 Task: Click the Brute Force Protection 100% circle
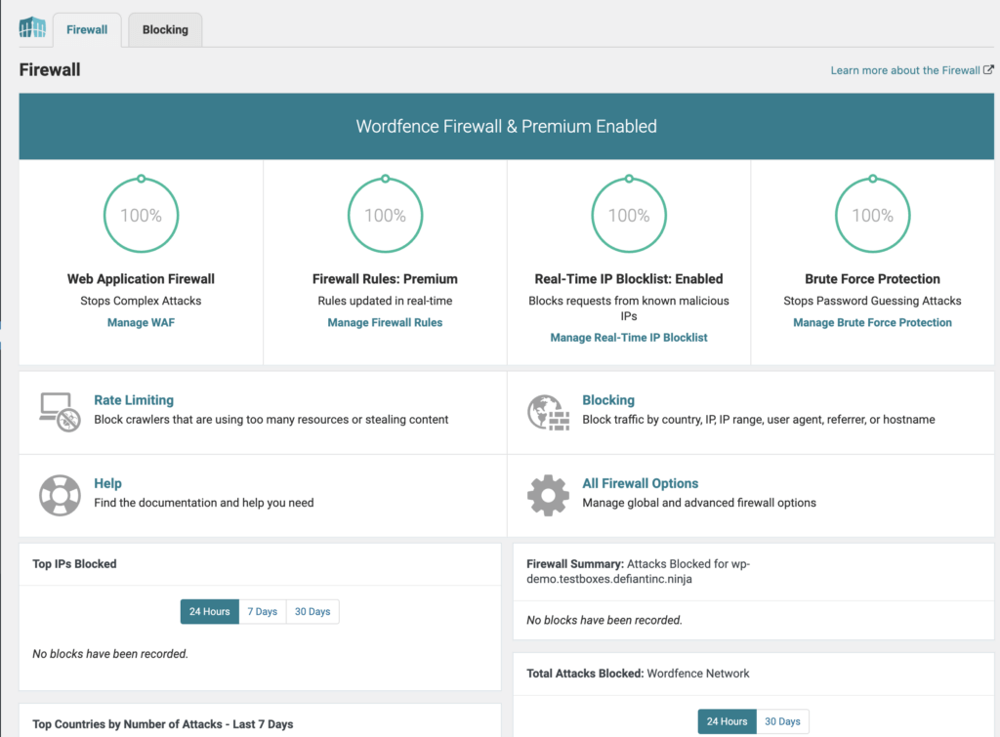point(872,214)
